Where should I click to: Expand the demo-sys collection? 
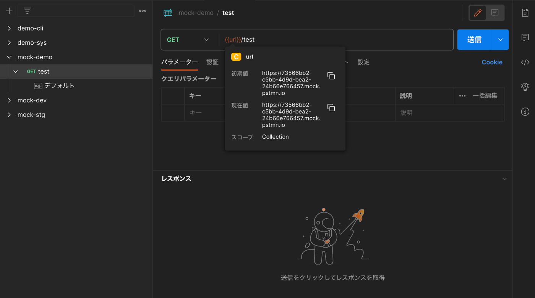(x=10, y=43)
